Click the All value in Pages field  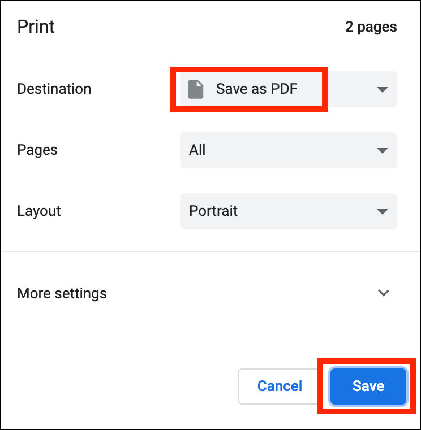tap(197, 150)
